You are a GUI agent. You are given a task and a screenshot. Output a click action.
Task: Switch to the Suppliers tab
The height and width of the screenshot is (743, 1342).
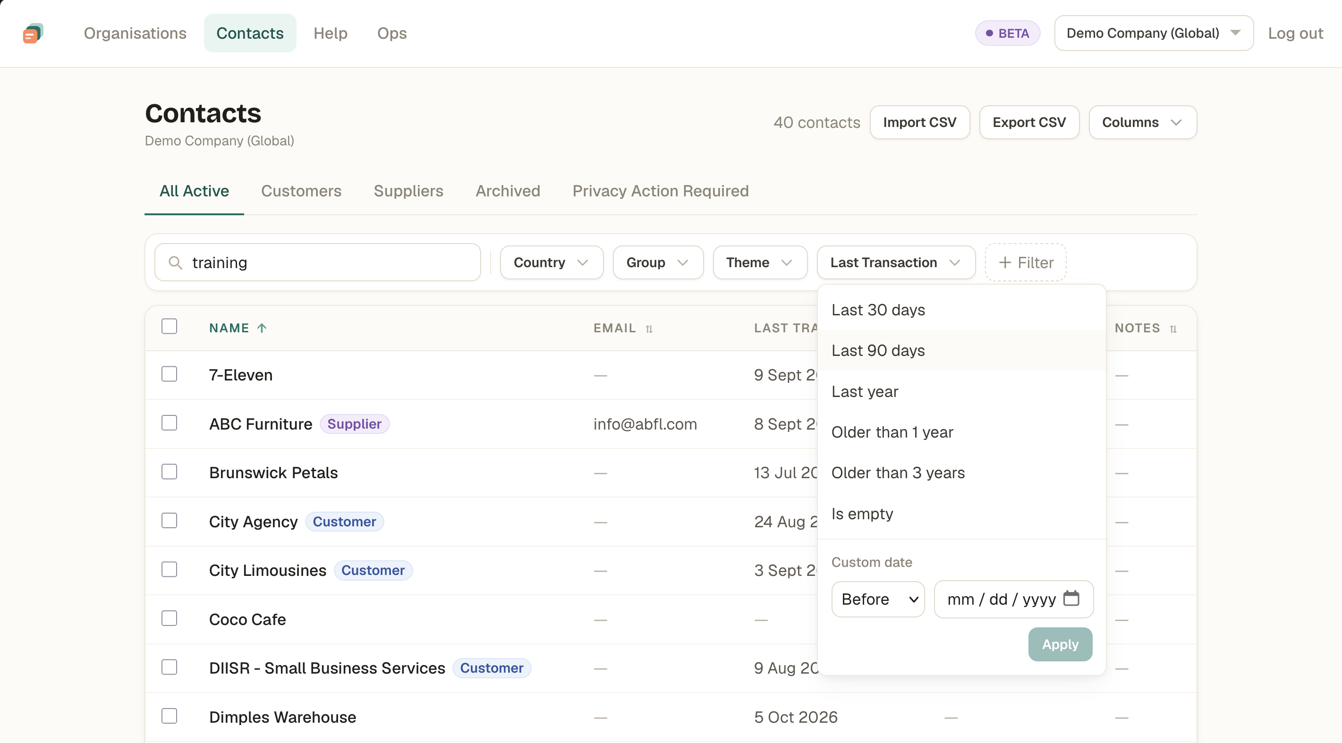(408, 191)
